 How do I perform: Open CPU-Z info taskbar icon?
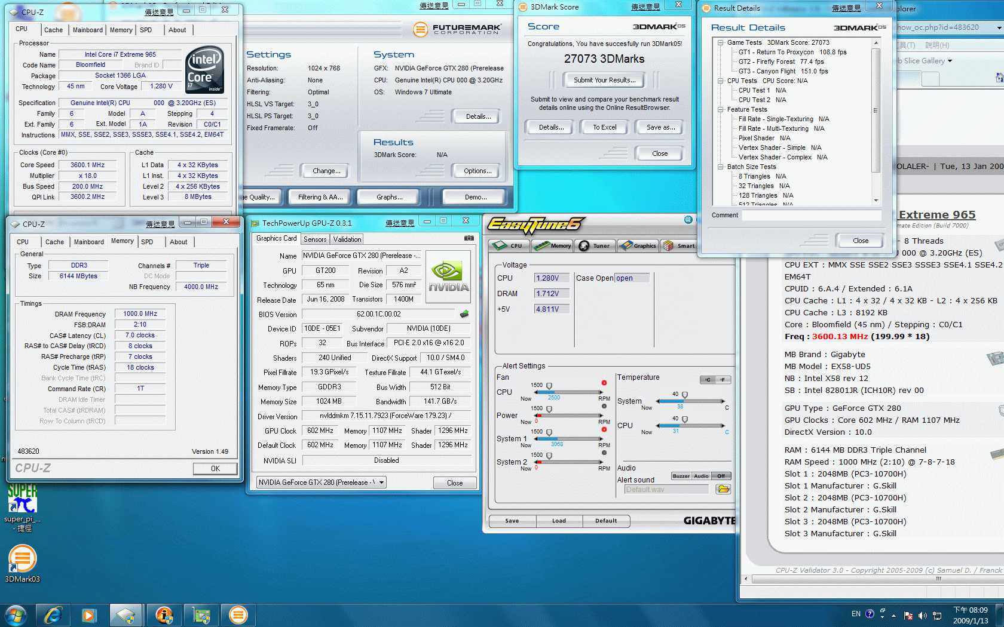(164, 614)
